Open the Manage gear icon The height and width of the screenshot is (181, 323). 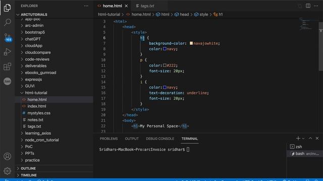point(7,171)
